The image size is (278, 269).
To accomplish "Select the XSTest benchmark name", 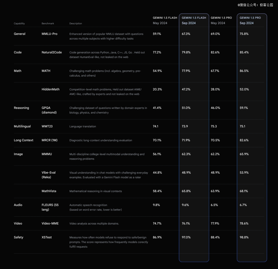I will [47, 237].
